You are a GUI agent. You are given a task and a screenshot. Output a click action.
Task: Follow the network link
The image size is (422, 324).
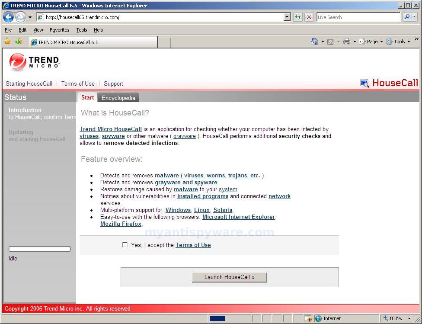click(x=279, y=196)
